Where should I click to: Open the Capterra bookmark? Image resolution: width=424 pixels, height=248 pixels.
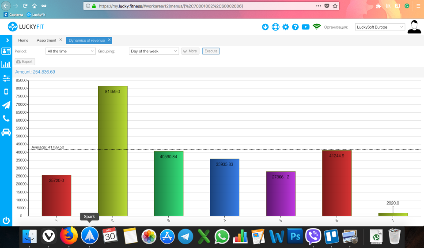pyautogui.click(x=13, y=15)
